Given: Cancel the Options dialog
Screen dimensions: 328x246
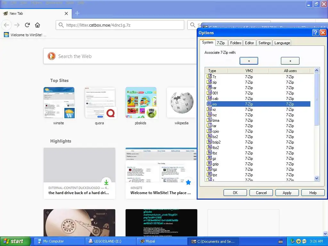Looking at the screenshot, I should click(261, 193).
